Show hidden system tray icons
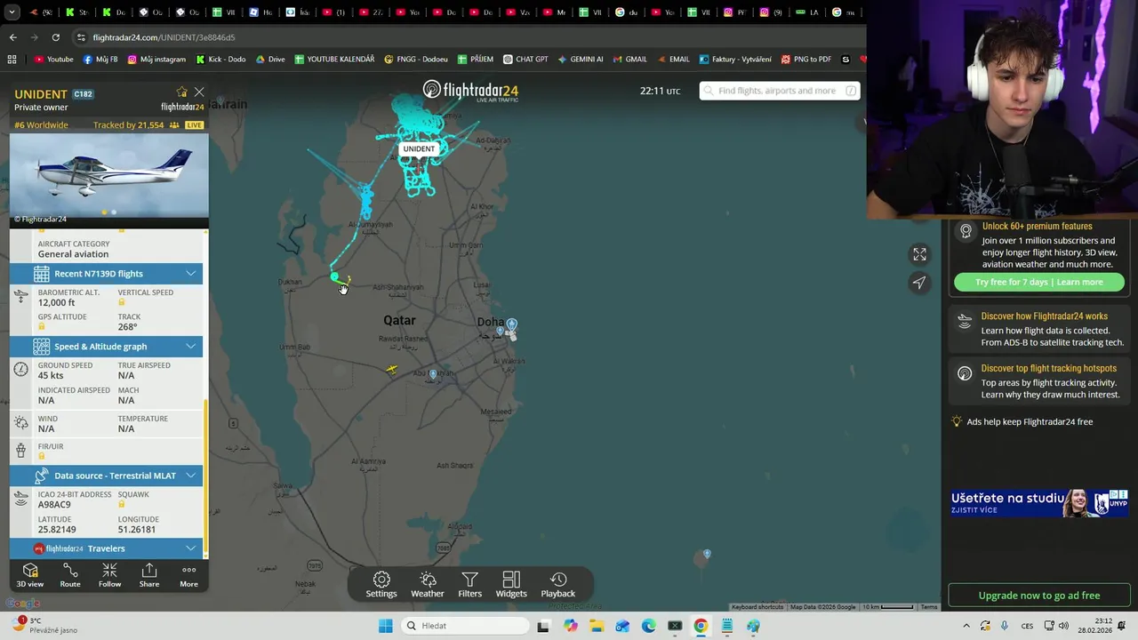The width and height of the screenshot is (1138, 640). click(x=966, y=626)
